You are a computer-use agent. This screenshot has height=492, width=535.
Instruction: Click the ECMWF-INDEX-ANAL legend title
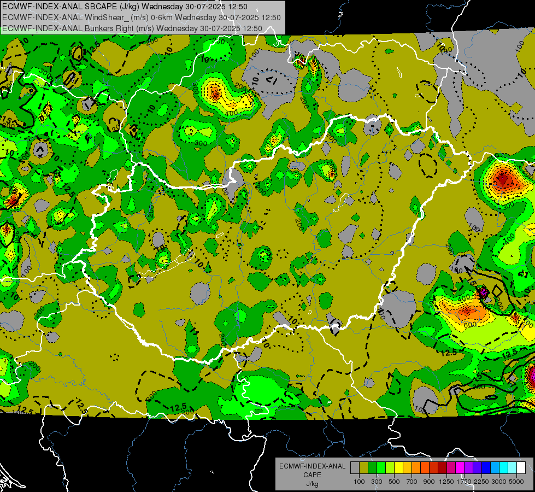pos(312,466)
